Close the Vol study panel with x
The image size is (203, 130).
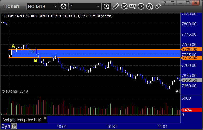(x=45, y=118)
